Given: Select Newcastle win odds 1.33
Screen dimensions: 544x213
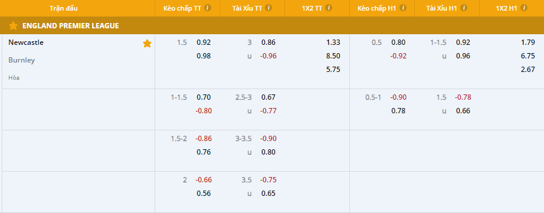Looking at the screenshot, I should (x=333, y=42).
